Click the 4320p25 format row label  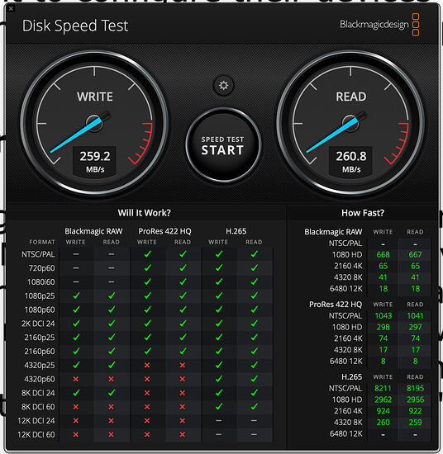[40, 365]
